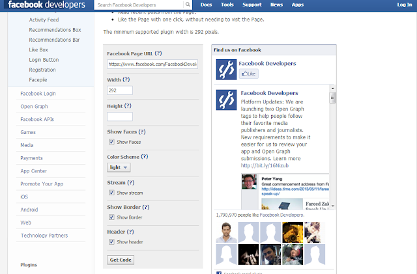Uncheck the Show header checkbox
This screenshot has width=417, height=274.
pos(111,242)
